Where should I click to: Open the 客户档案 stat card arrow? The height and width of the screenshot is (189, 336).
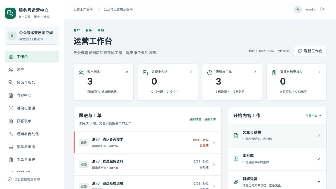point(127,72)
